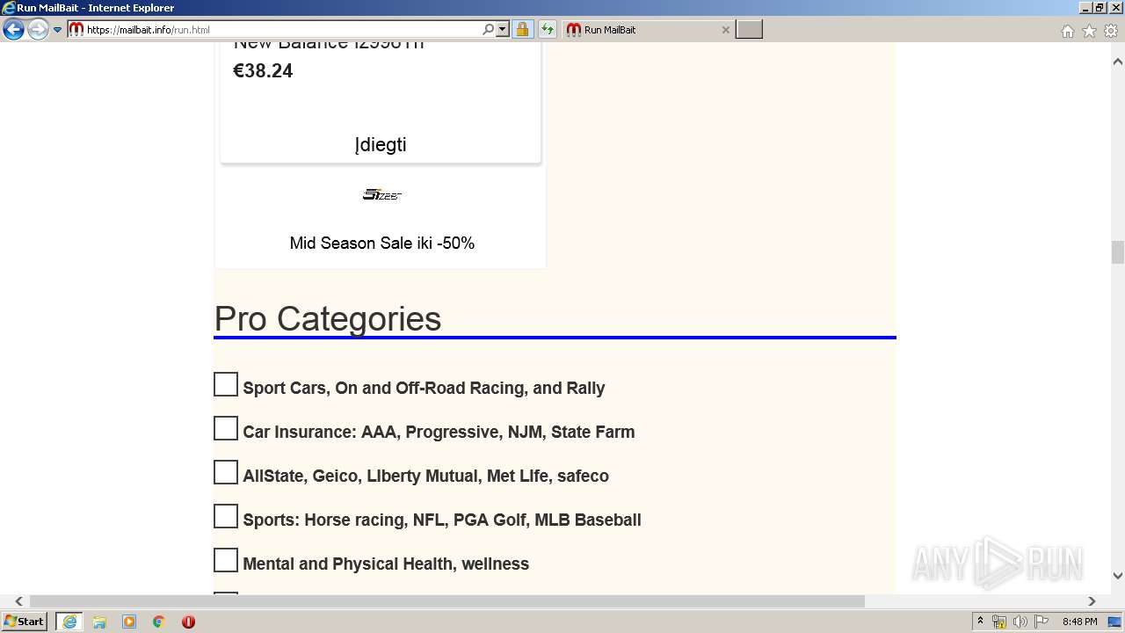View the security lock report icon

(522, 30)
